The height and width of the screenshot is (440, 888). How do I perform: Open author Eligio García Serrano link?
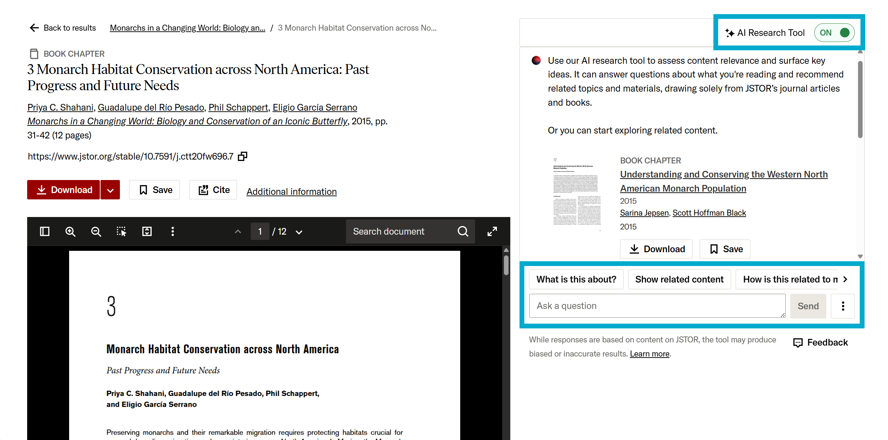pyautogui.click(x=315, y=107)
